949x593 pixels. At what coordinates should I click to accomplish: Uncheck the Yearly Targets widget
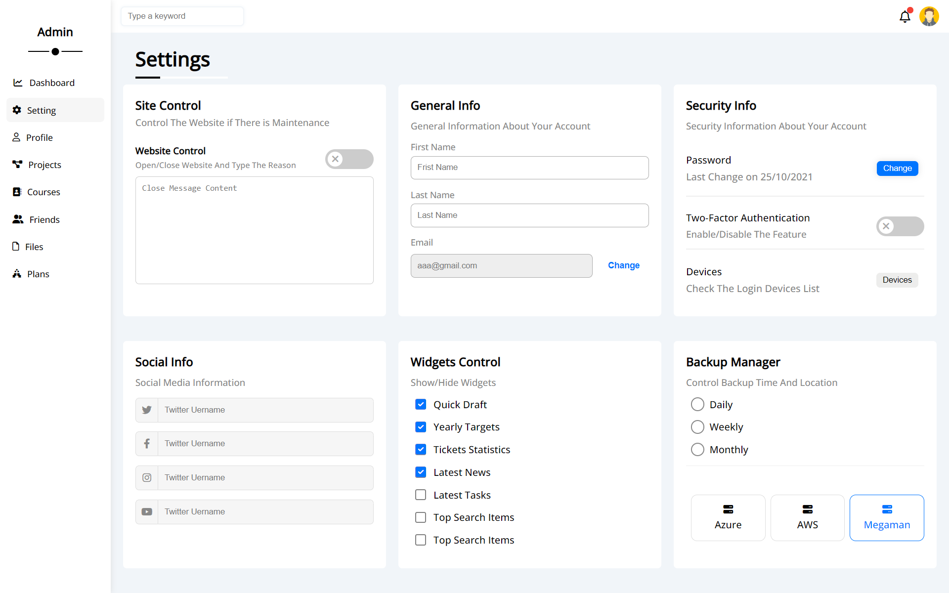[421, 427]
